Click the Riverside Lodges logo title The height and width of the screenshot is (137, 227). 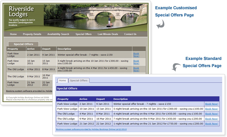click(21, 11)
